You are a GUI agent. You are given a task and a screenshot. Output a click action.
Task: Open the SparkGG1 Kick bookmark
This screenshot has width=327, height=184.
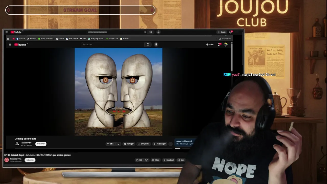pyautogui.click(x=112, y=39)
